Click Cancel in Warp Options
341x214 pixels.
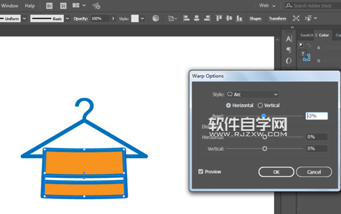tap(314, 172)
